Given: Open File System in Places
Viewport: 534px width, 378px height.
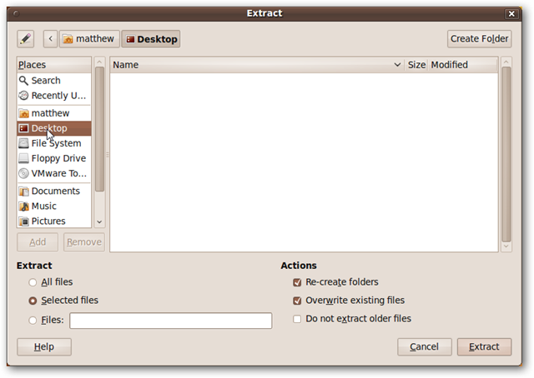Looking at the screenshot, I should 54,143.
